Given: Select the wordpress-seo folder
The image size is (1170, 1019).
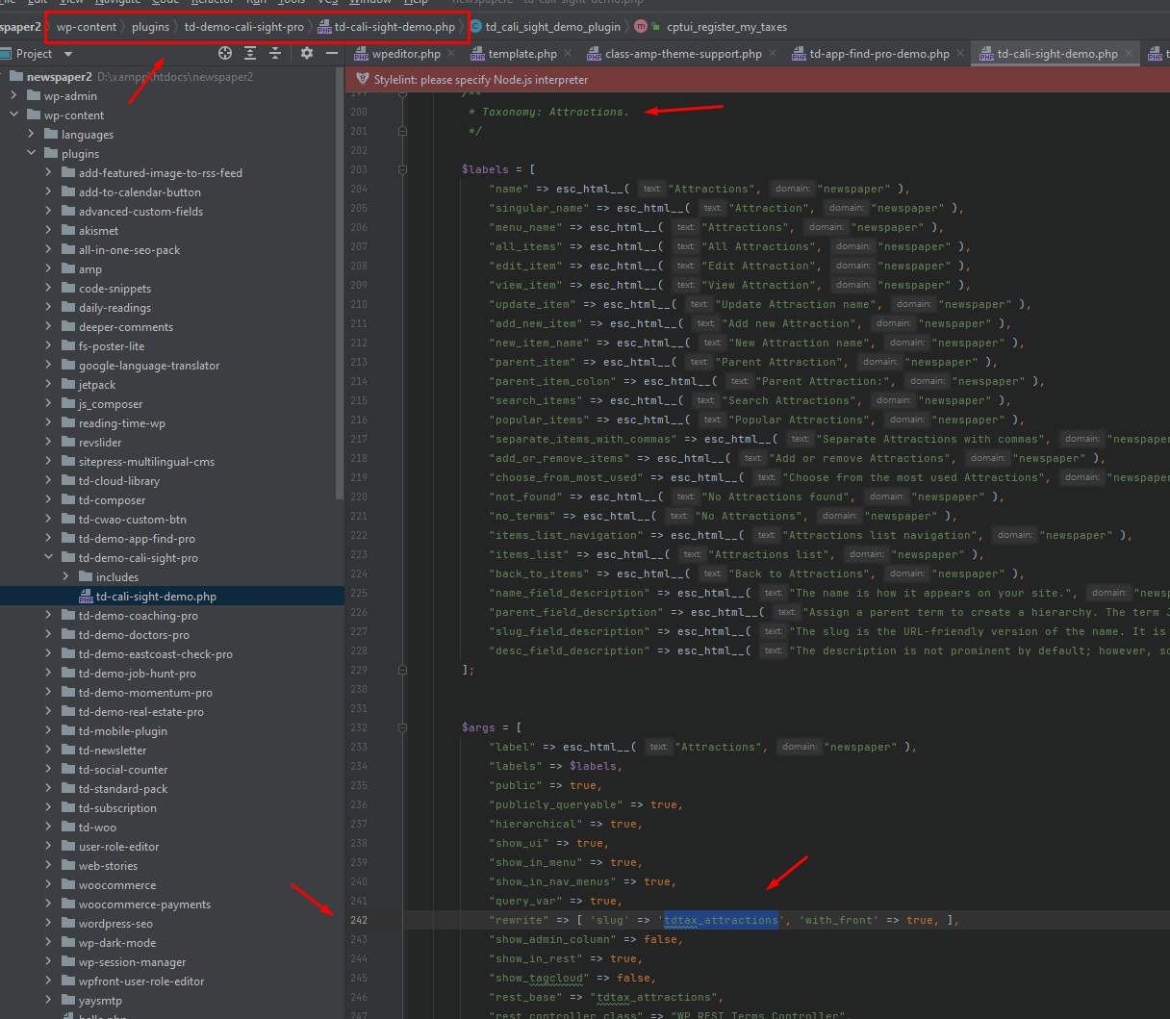Looking at the screenshot, I should (115, 924).
